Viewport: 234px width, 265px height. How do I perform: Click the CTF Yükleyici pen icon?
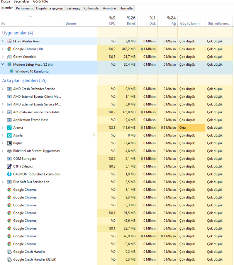tap(9, 166)
